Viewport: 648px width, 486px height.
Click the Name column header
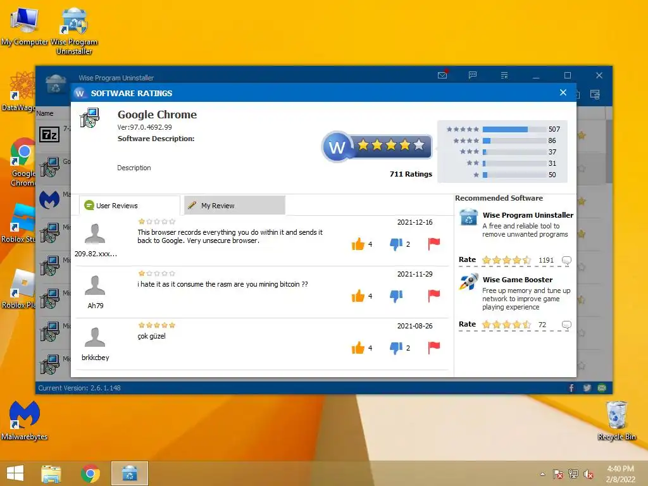click(45, 113)
